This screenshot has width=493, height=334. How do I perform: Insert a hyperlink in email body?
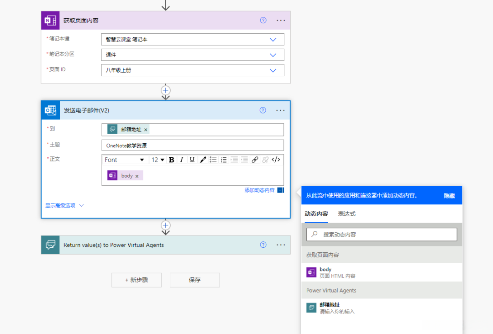coord(255,160)
